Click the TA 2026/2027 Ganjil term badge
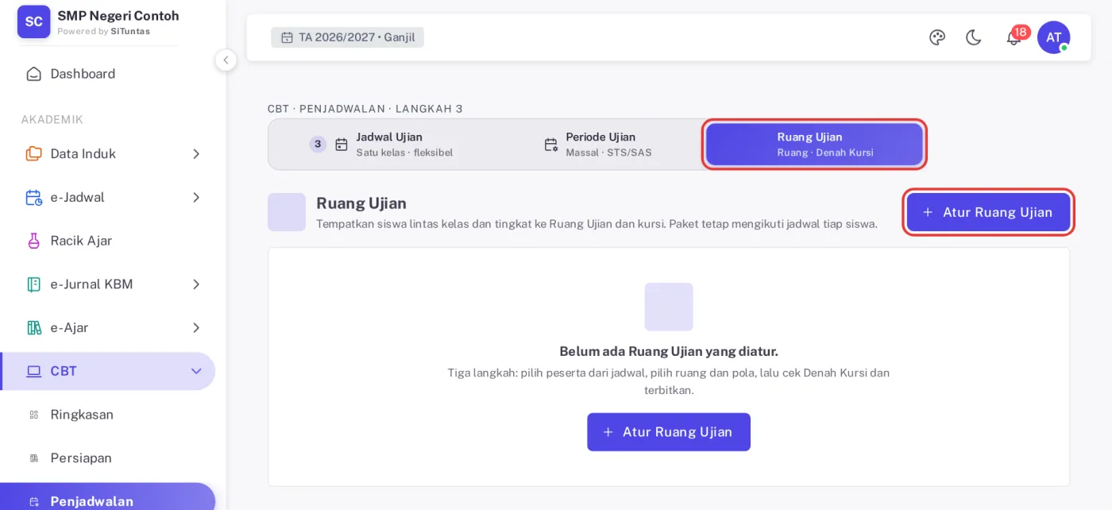This screenshot has height=510, width=1112. 347,37
